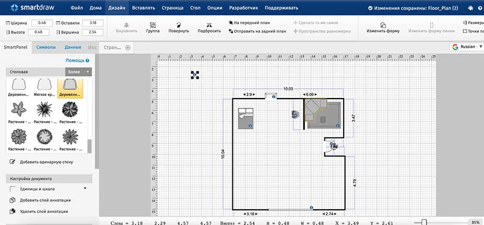Open the Дома ribbon tab

tap(96, 8)
